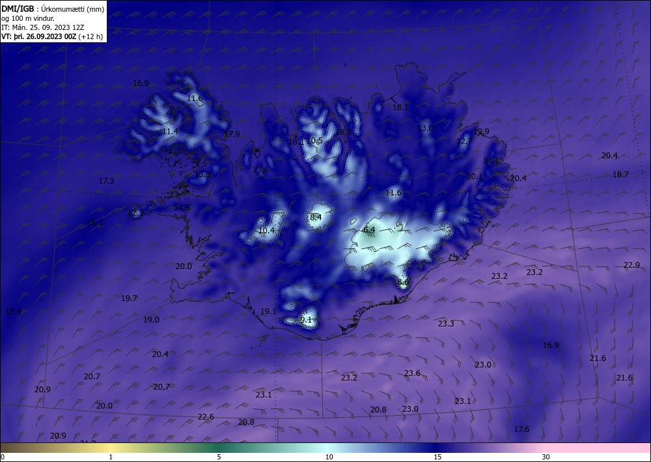Click the 22.6 value on the map
Screen dimensions: 651x462
tap(206, 417)
